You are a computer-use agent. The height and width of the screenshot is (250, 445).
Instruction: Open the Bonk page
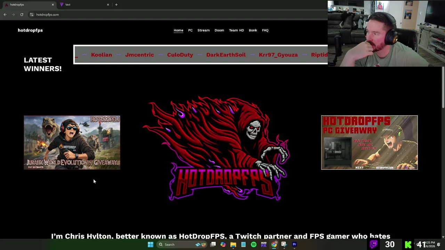(x=253, y=30)
